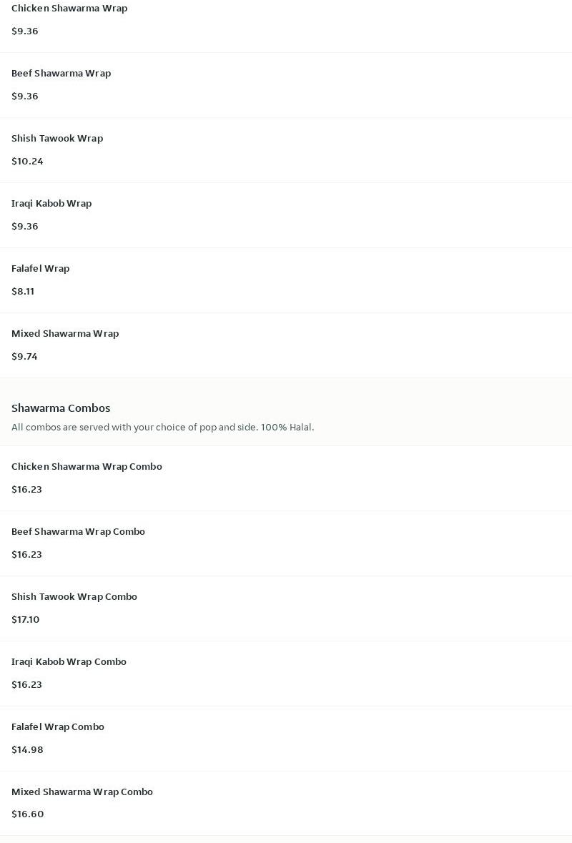
Task: Click the $9.74 Mixed Shawarma price
Action: pyautogui.click(x=24, y=357)
